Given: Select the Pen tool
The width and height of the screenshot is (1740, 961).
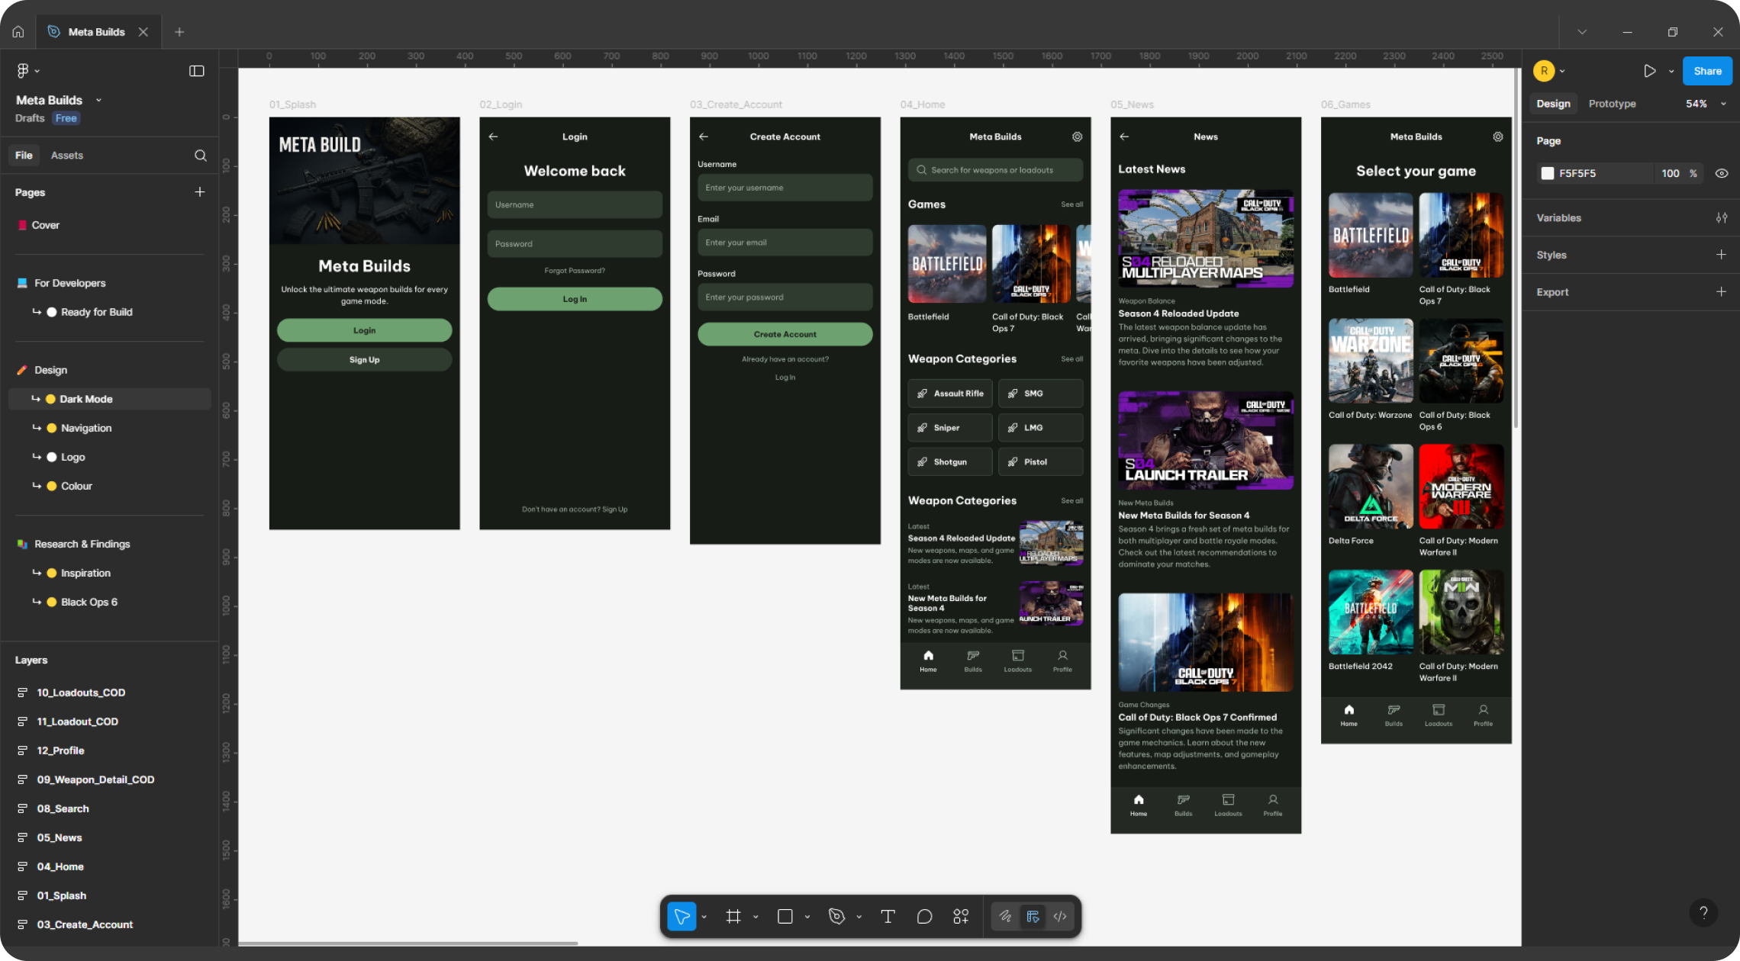Looking at the screenshot, I should 836,916.
